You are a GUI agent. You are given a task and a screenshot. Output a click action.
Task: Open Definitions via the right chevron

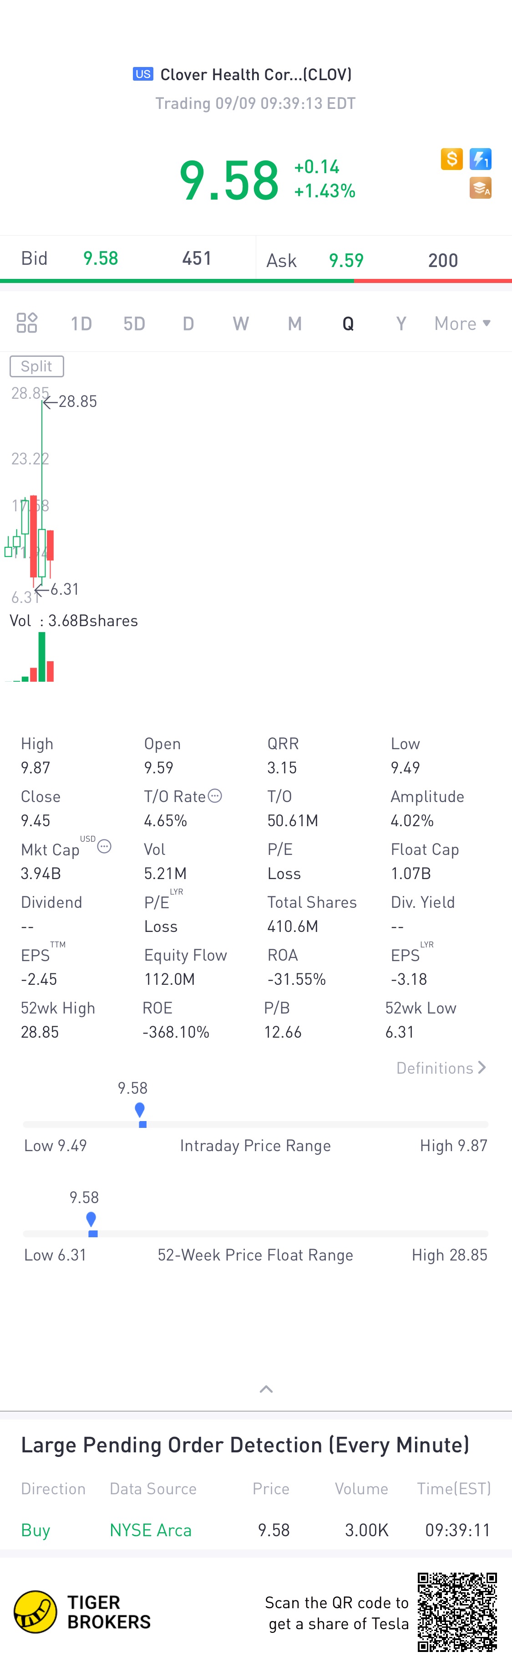coord(482,1068)
